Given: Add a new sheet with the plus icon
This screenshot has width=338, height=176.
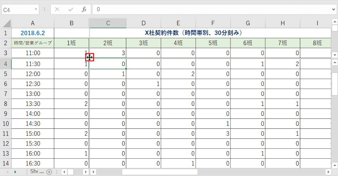Looking at the screenshot, I should 49,172.
